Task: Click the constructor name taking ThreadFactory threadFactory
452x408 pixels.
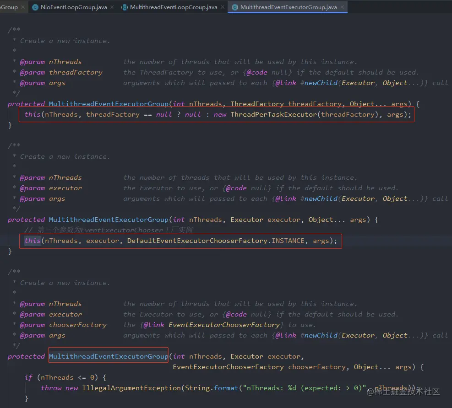Action: click(109, 104)
